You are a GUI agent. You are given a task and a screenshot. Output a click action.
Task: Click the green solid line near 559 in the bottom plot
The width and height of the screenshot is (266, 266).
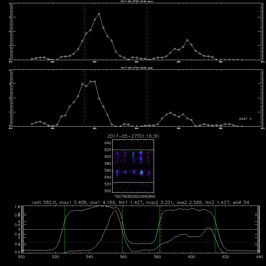pyautogui.click(x=122, y=229)
